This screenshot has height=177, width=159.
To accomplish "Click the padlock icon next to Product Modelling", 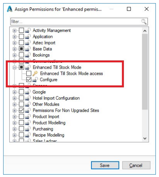I will point(28,123).
